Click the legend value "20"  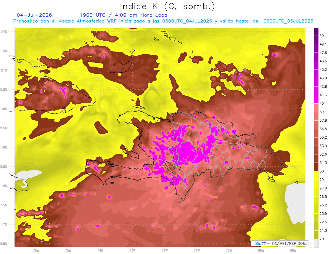coord(322,239)
